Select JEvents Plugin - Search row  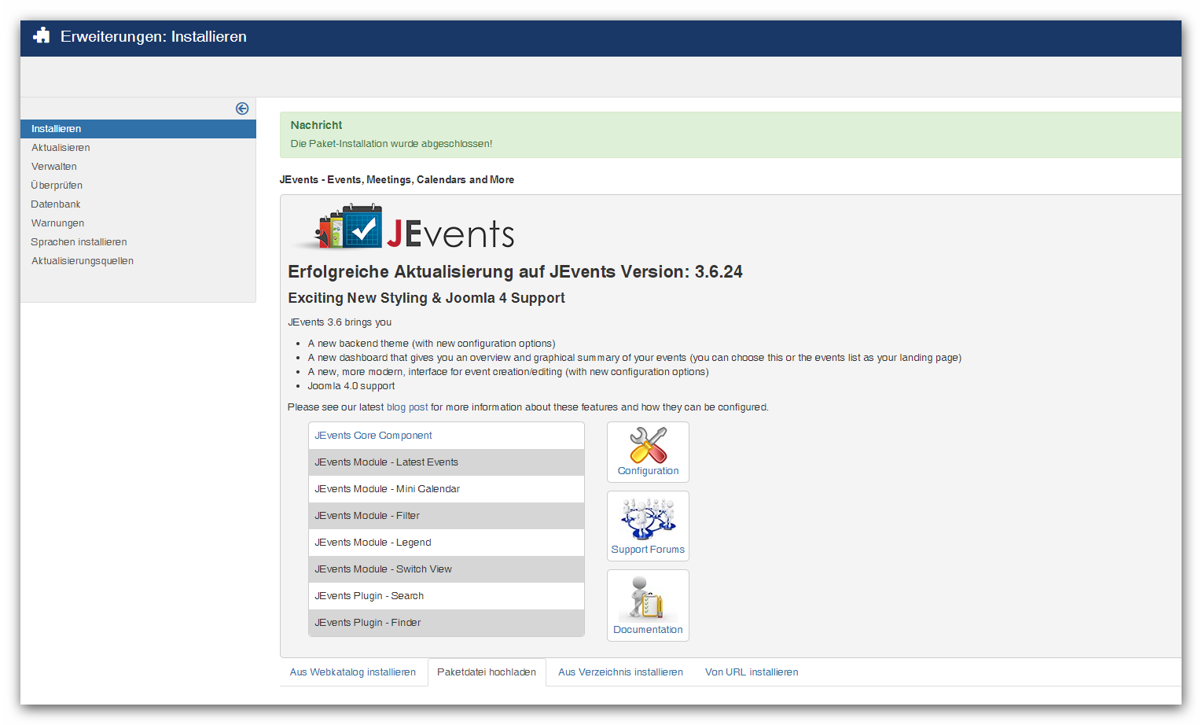pos(447,596)
